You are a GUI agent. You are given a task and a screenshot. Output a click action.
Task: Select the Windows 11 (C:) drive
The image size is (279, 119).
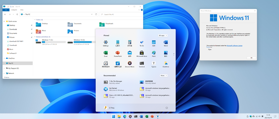(x=51, y=42)
